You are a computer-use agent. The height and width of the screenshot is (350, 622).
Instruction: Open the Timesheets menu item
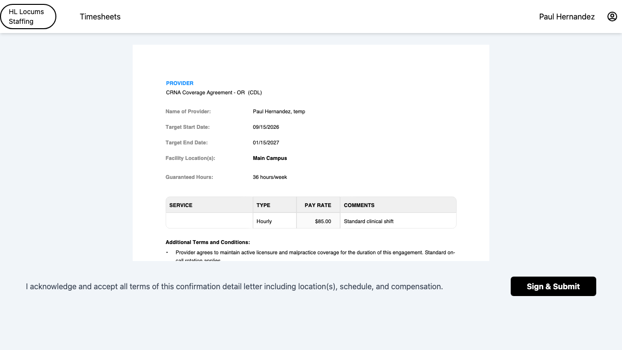(100, 17)
